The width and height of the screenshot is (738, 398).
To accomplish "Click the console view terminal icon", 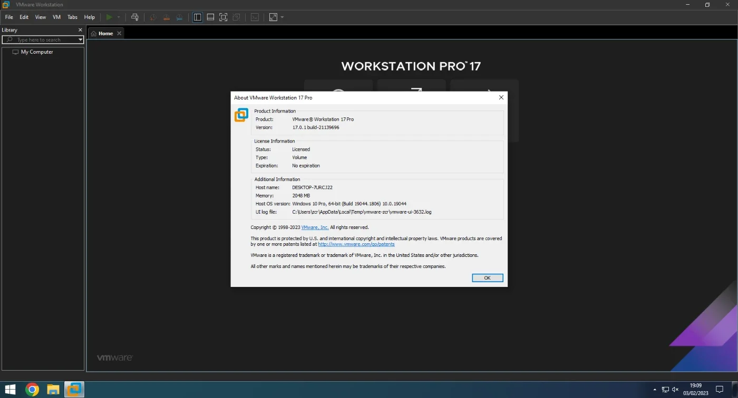I will click(x=255, y=17).
